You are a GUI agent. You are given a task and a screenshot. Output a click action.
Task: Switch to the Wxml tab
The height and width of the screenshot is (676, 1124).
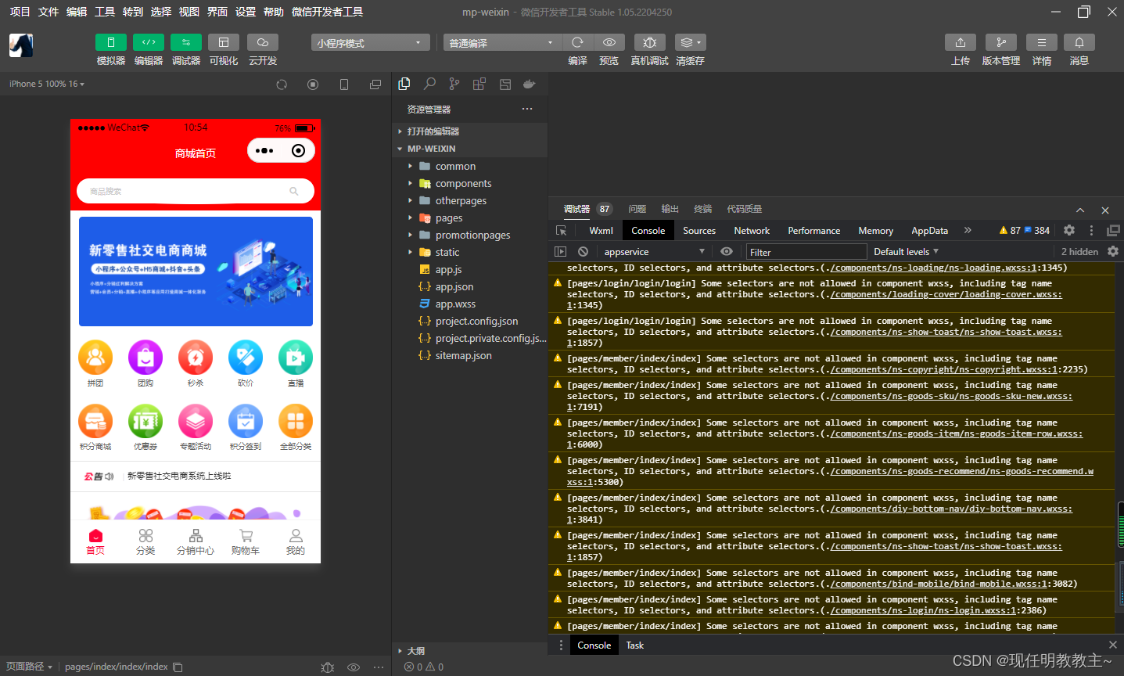point(601,231)
